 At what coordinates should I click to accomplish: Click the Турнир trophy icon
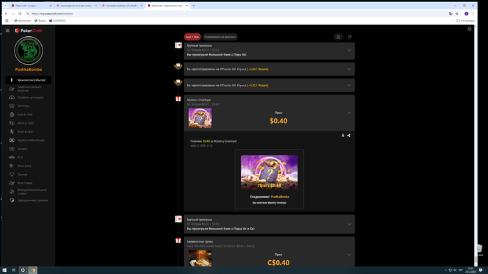coord(12,175)
